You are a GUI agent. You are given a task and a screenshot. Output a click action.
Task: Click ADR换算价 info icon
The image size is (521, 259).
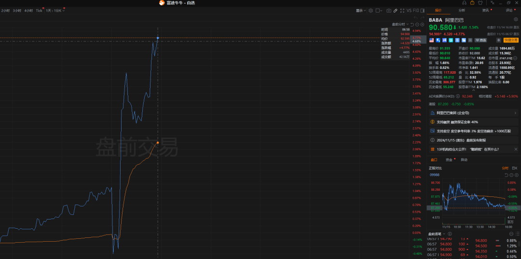pyautogui.click(x=458, y=96)
